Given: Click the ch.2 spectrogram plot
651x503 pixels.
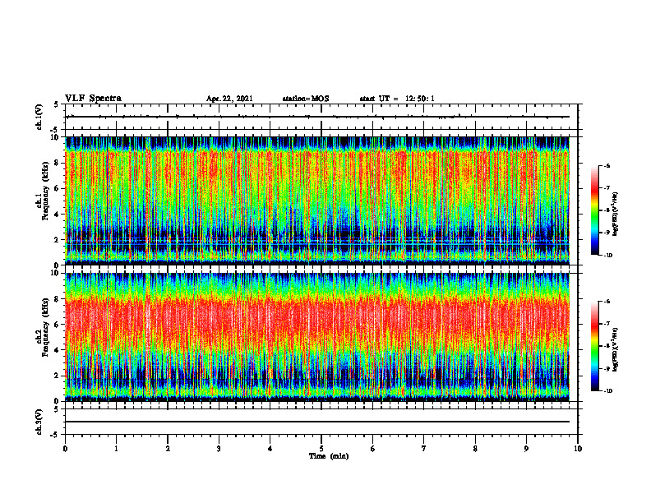Looking at the screenshot, I should [x=317, y=337].
